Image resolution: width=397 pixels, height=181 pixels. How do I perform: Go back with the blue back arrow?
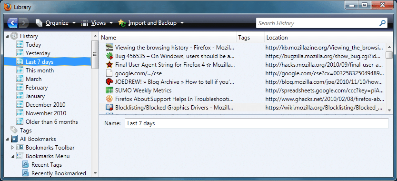[x=12, y=23]
